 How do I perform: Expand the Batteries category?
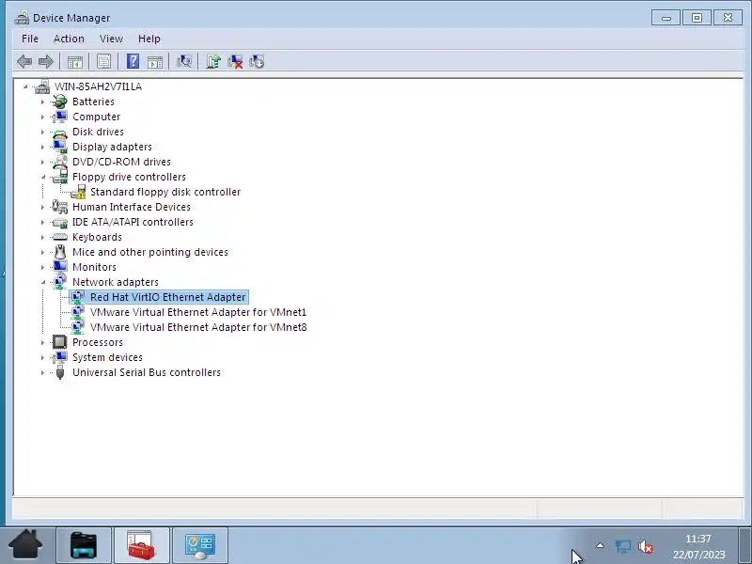42,102
